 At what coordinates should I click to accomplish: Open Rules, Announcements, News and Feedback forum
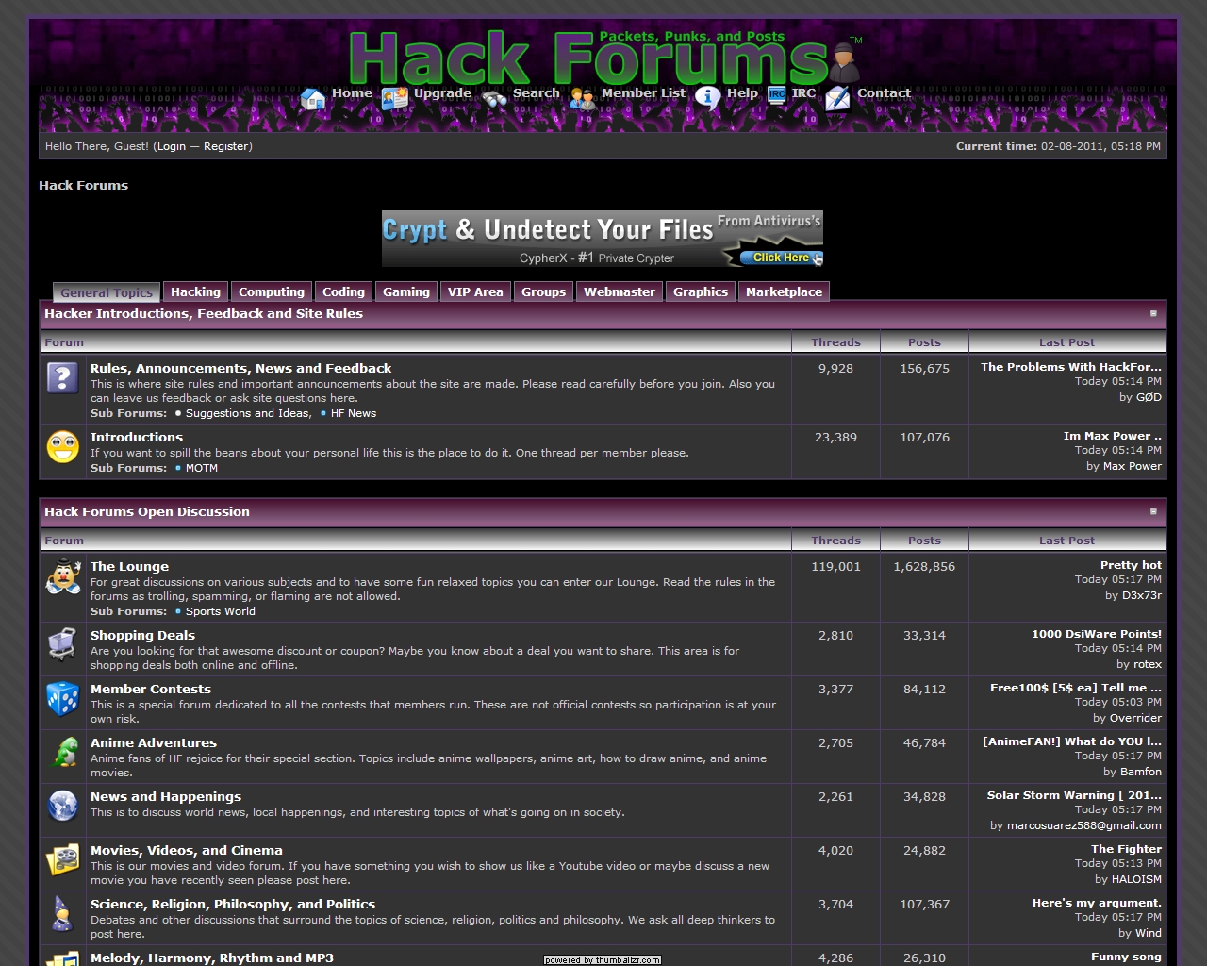tap(240, 368)
